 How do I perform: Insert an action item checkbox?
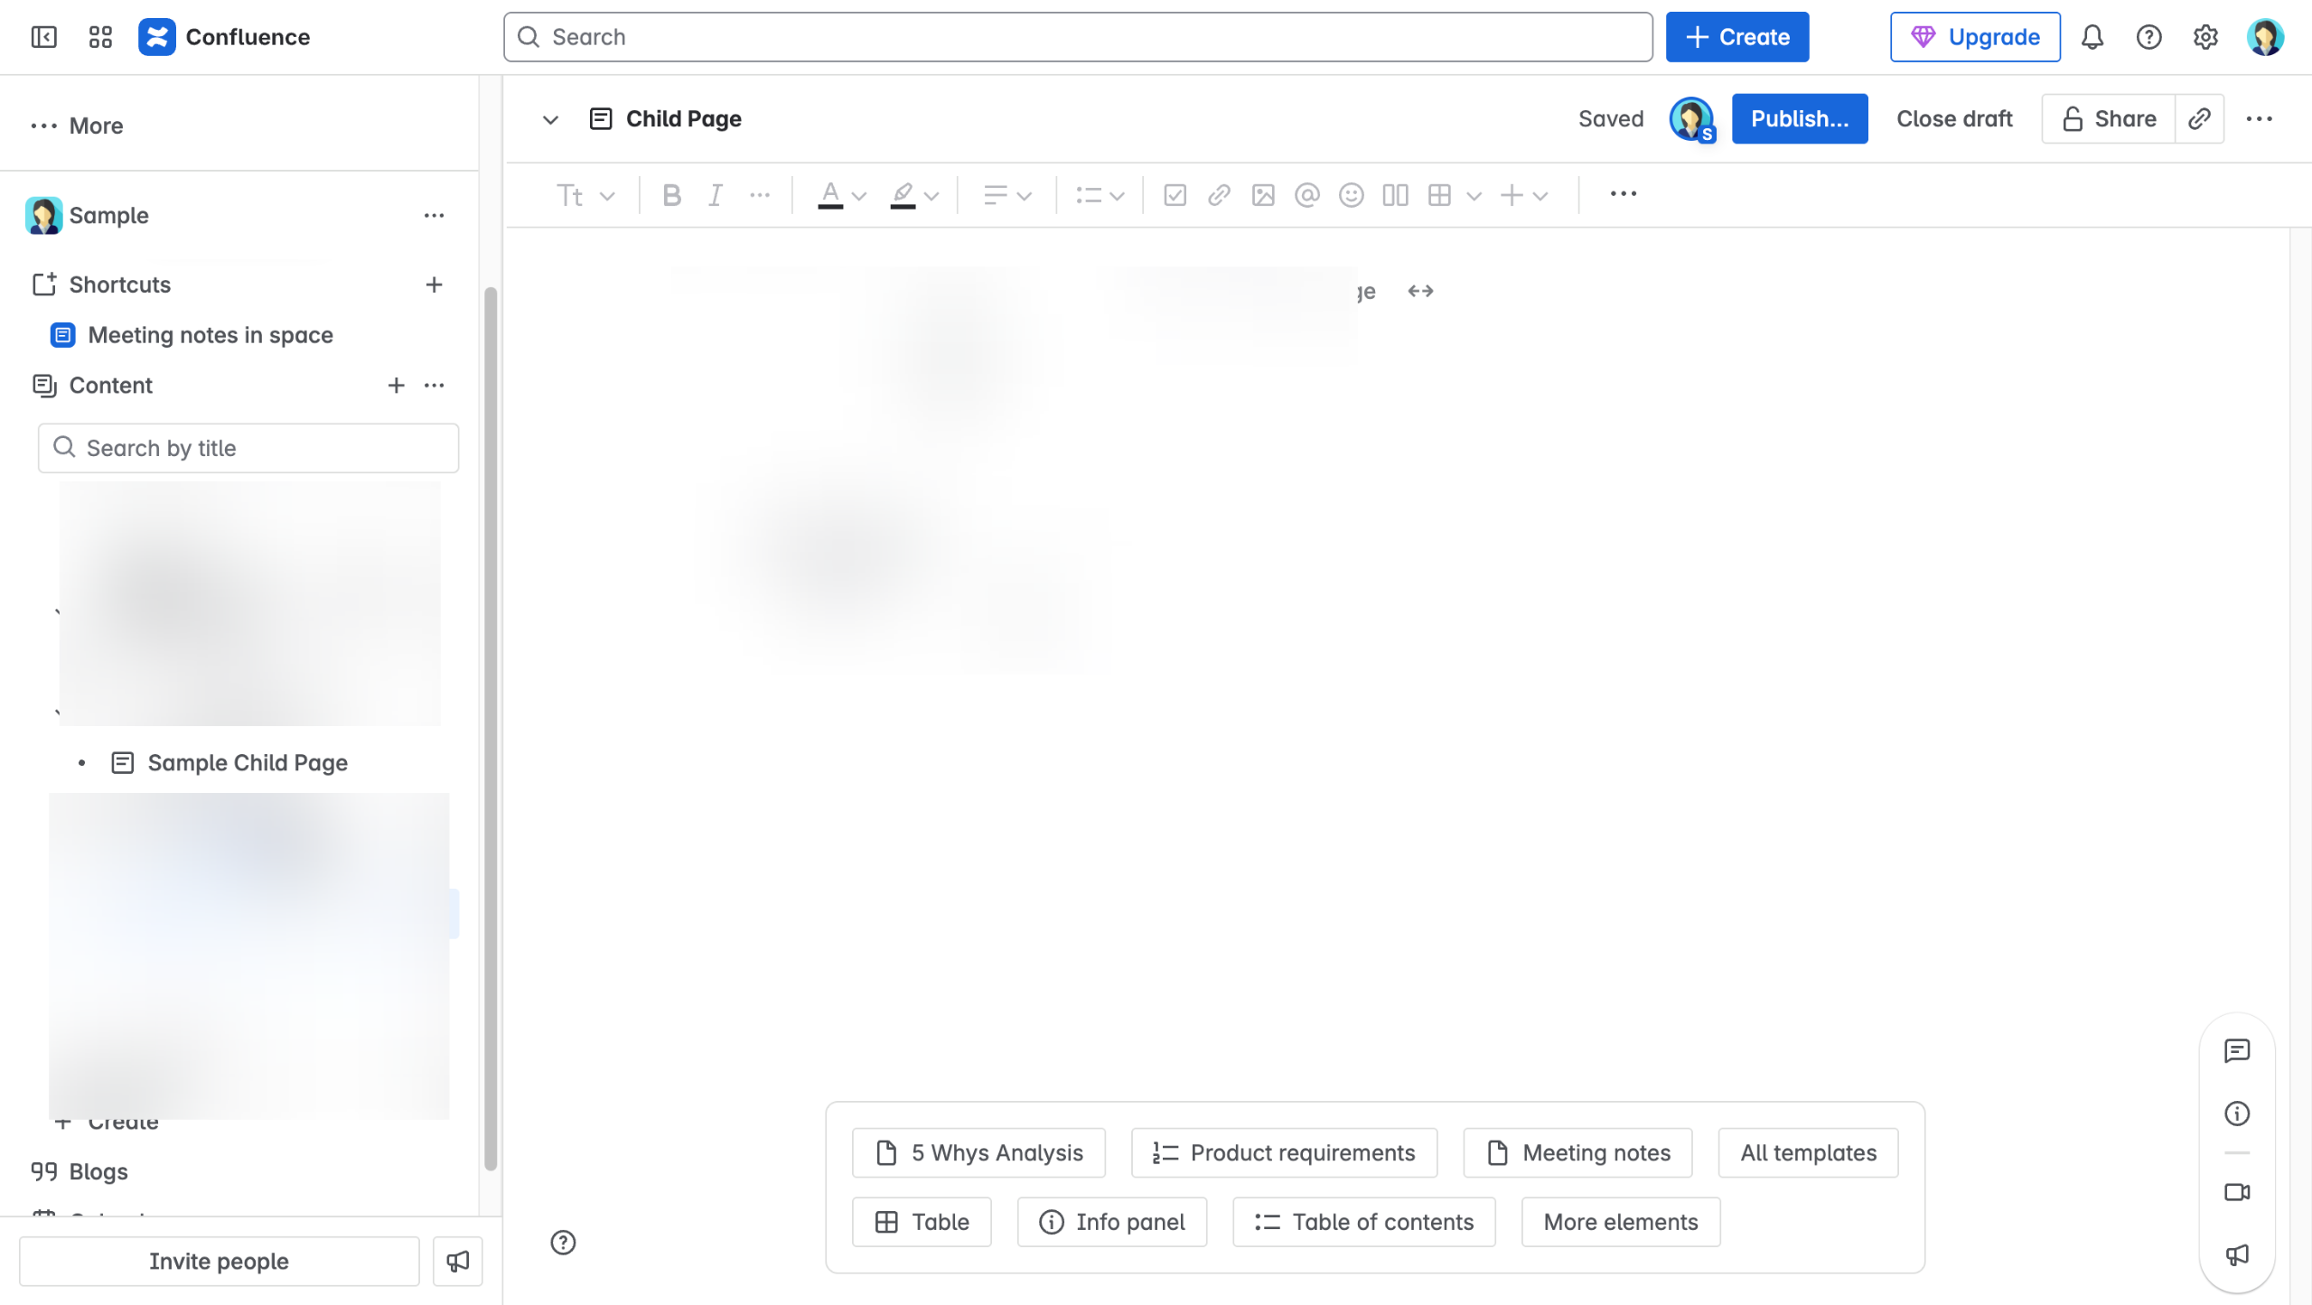click(1175, 195)
